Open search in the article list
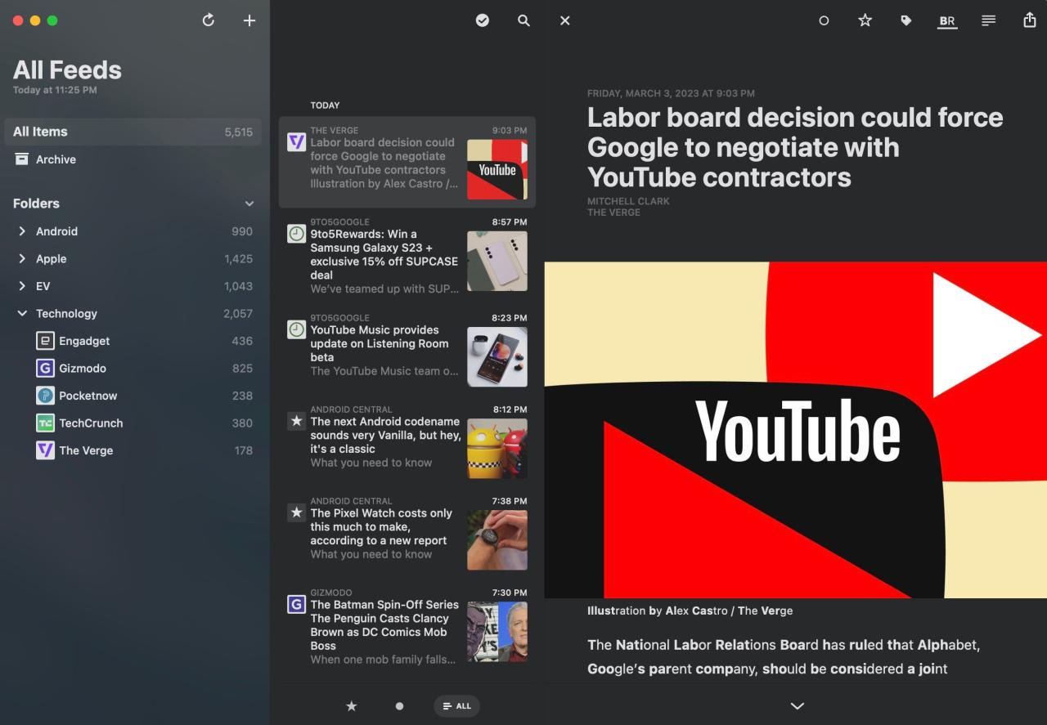Image resolution: width=1047 pixels, height=725 pixels. pyautogui.click(x=523, y=20)
